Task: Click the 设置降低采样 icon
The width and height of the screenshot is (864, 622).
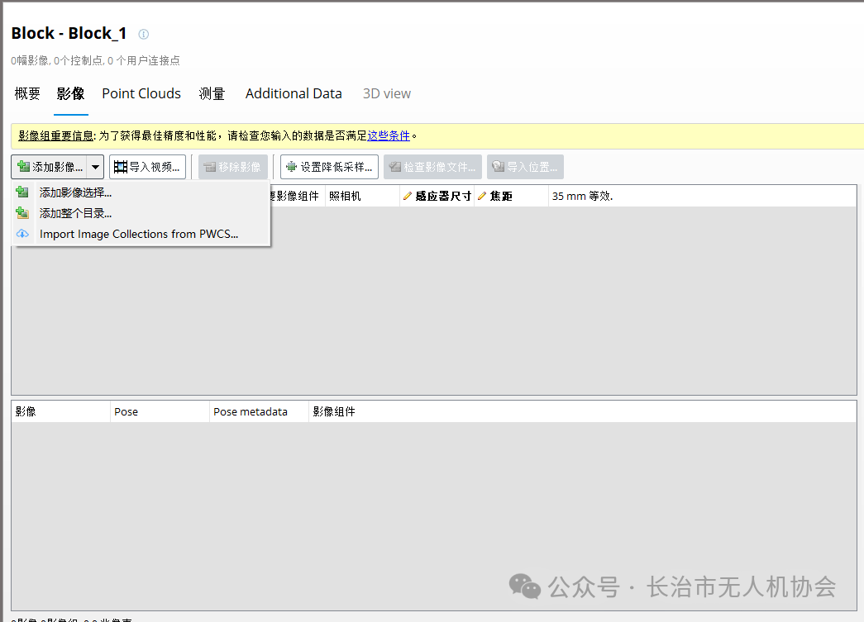Action: point(292,167)
